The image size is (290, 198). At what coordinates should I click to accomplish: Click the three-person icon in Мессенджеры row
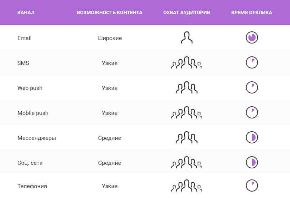point(186,137)
